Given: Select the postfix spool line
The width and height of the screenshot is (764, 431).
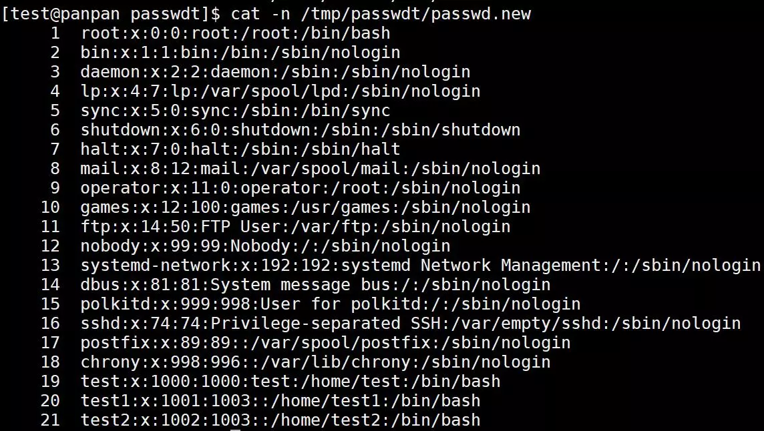Looking at the screenshot, I should tap(325, 343).
